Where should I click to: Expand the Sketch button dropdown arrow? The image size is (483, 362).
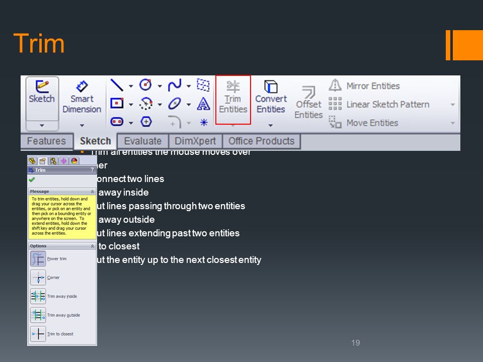coord(42,126)
